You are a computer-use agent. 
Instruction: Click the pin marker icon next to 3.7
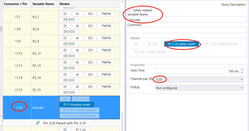(15, 17)
